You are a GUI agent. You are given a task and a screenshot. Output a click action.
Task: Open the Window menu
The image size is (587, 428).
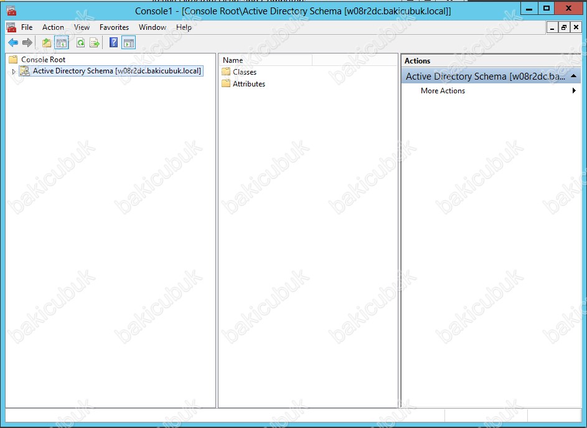pos(153,27)
